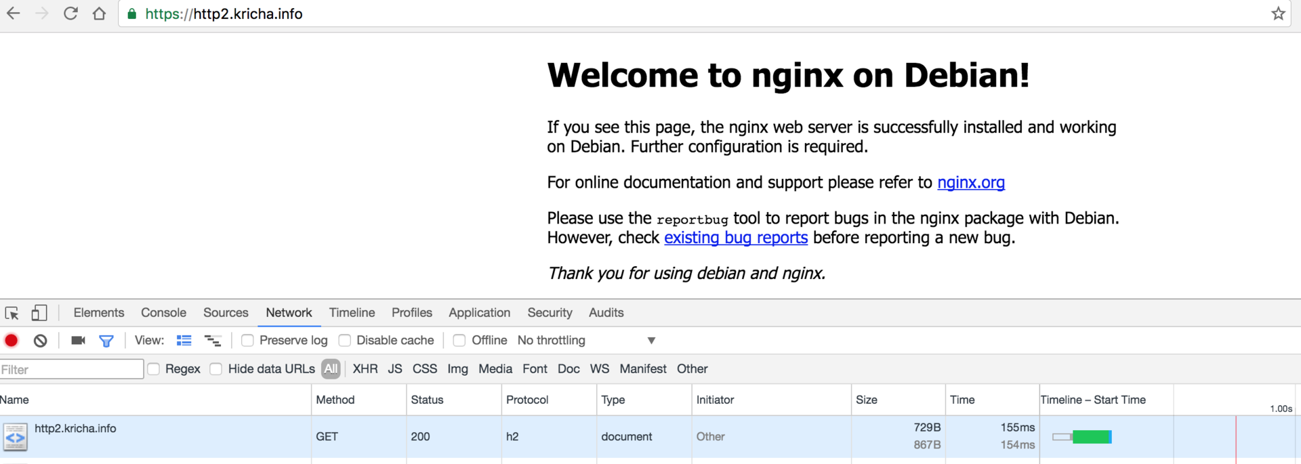The height and width of the screenshot is (464, 1301).
Task: Bookmark this page with the star icon
Action: click(x=1278, y=14)
